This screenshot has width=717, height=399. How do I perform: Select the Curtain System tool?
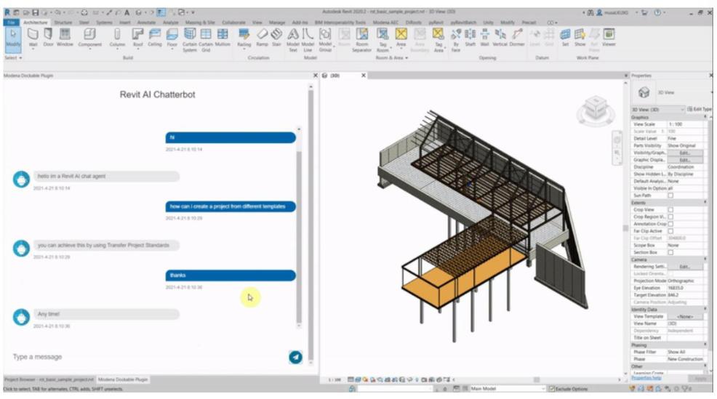[189, 40]
